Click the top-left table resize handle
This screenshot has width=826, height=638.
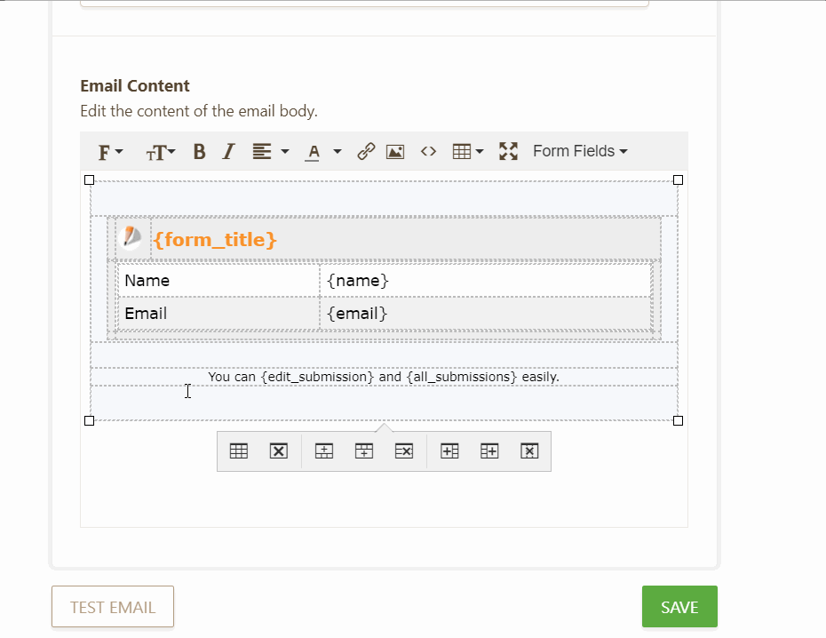(90, 180)
